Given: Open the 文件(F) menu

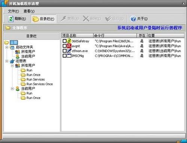Looking at the screenshot, I should point(13,11).
